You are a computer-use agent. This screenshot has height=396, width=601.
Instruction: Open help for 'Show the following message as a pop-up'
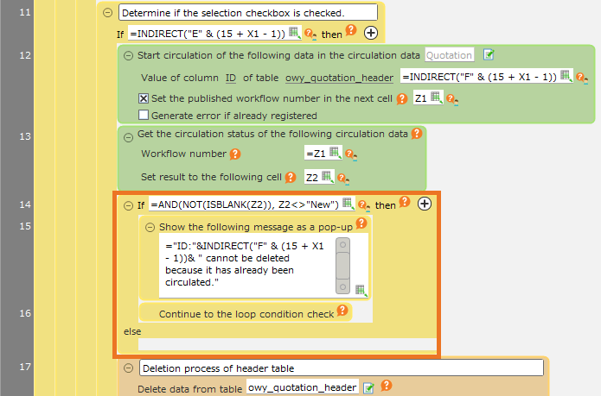pyautogui.click(x=361, y=223)
